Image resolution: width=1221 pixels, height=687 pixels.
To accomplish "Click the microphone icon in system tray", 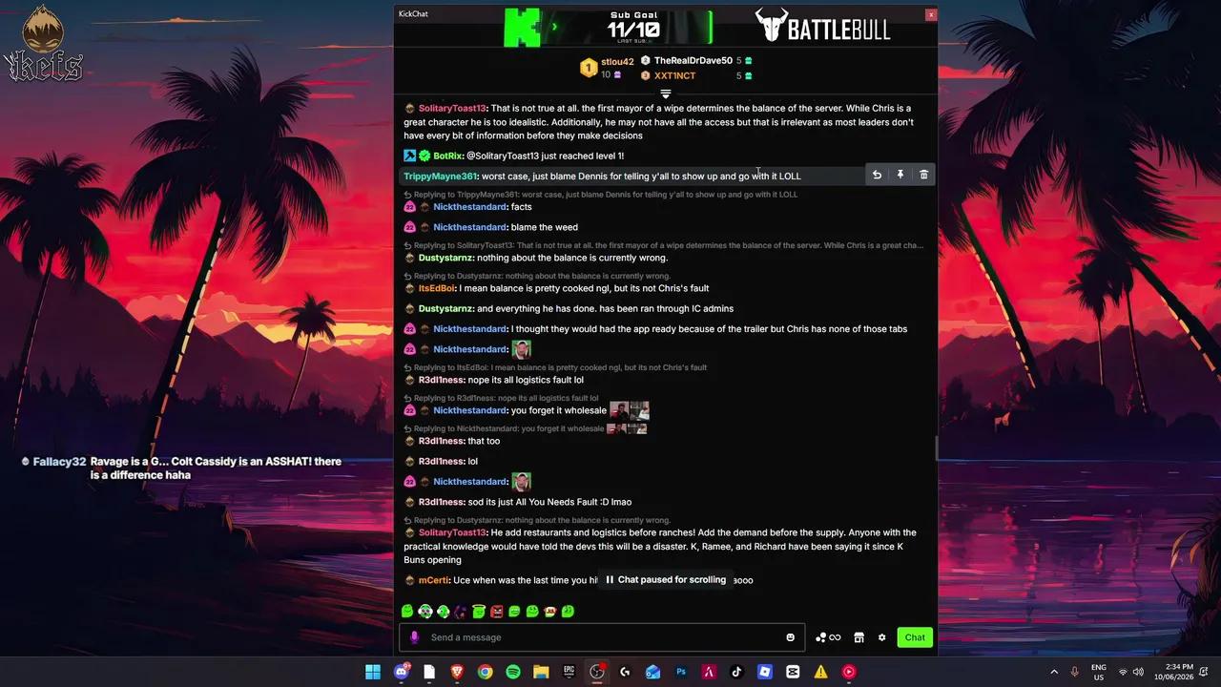I will pos(1075,672).
